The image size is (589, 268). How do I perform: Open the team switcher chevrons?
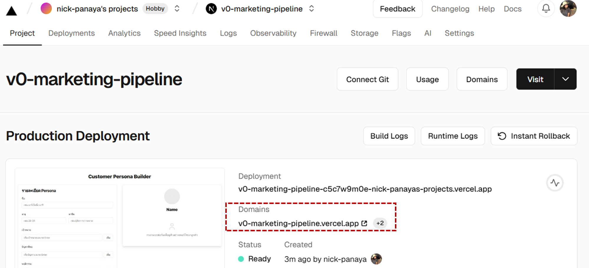point(177,9)
